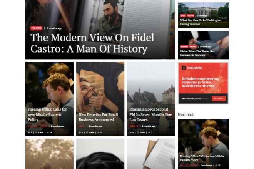Open What You Can Do In Washington article
254x169 pixels.
[x=201, y=22]
